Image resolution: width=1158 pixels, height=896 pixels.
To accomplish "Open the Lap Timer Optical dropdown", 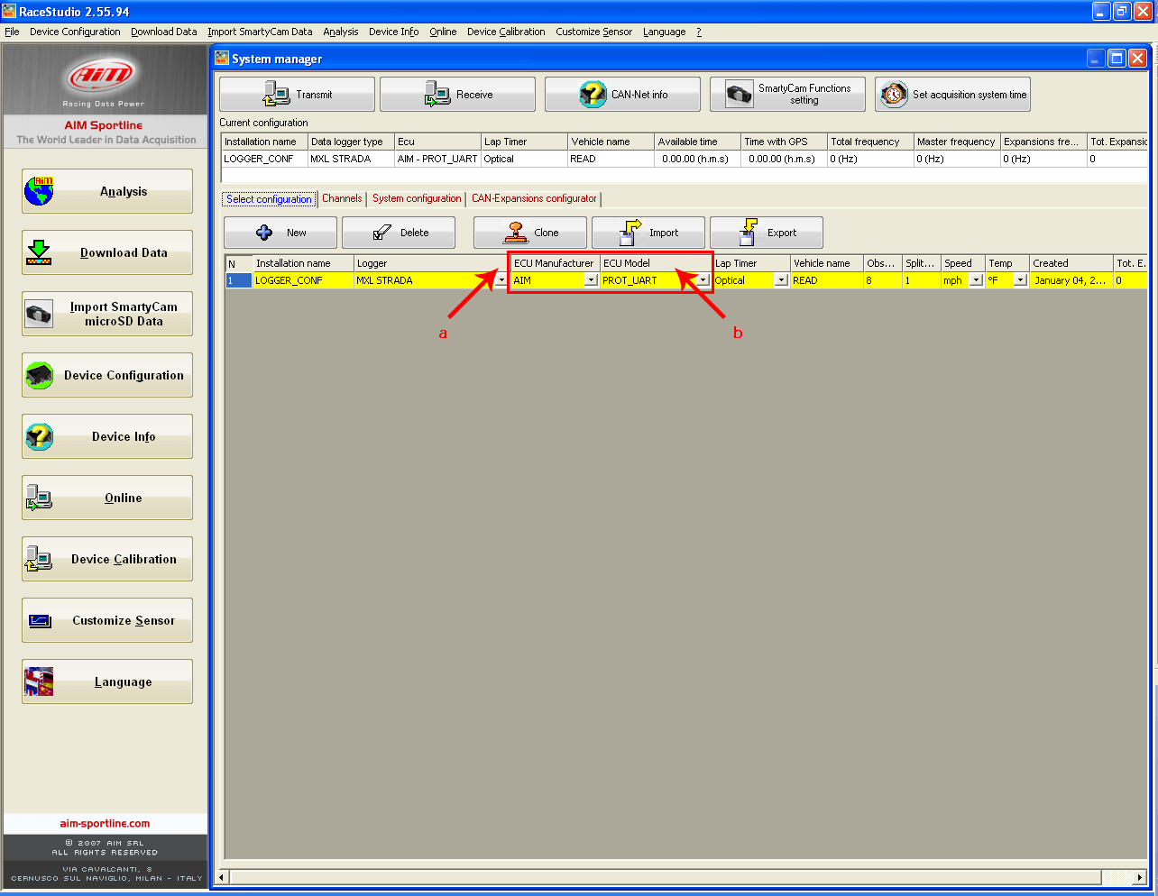I will (x=781, y=280).
